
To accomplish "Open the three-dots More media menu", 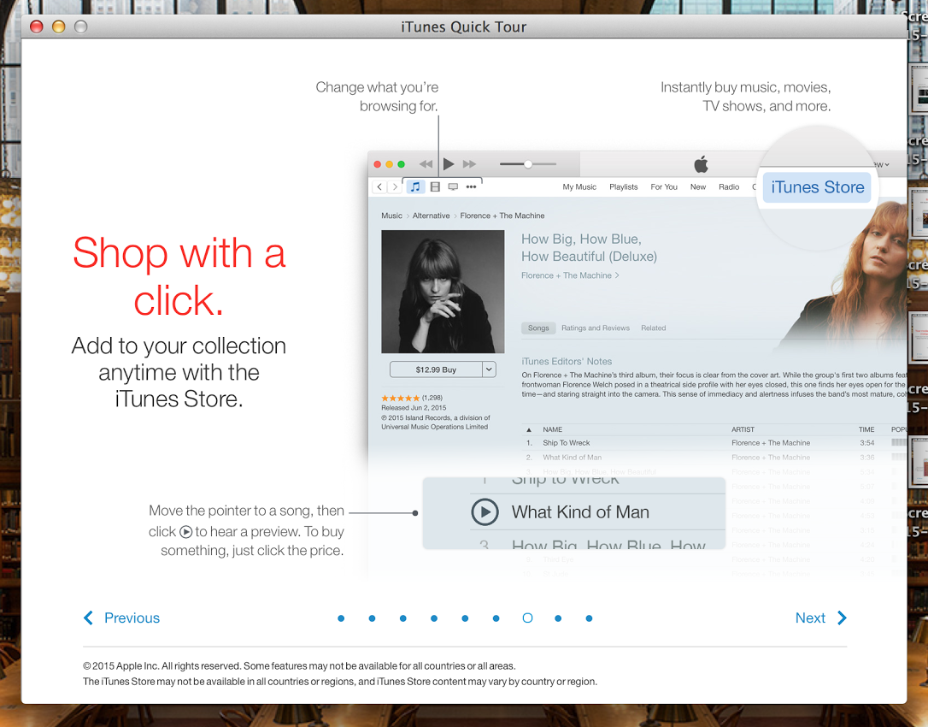I will tap(471, 186).
